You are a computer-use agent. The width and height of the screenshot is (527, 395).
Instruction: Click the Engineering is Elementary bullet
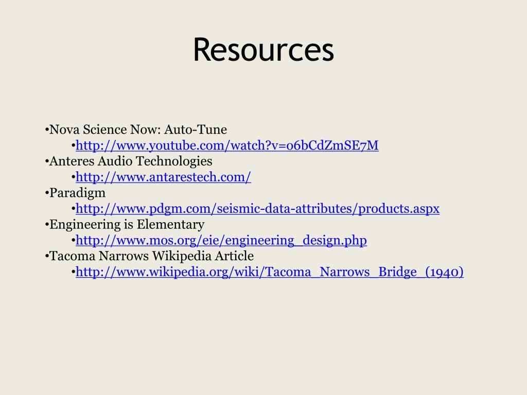[127, 225]
